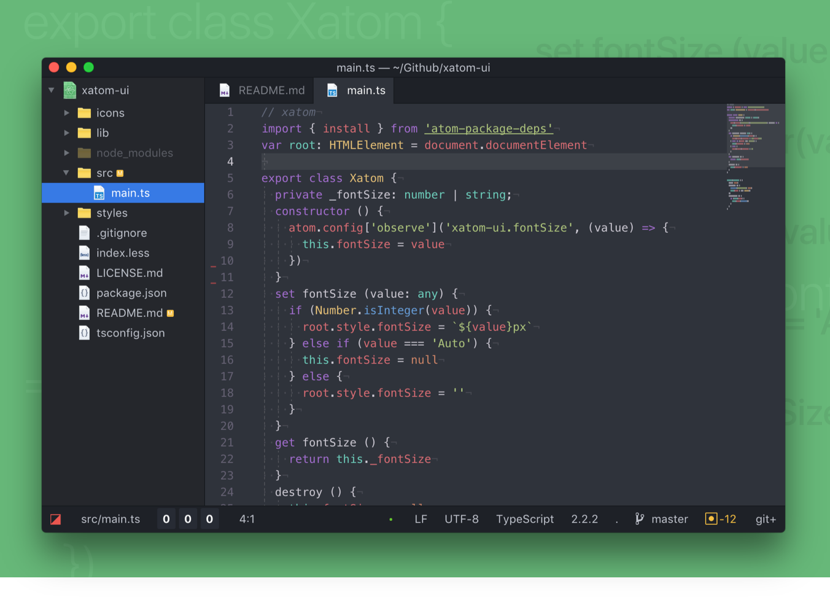Click the minimap code overview

tap(754, 157)
